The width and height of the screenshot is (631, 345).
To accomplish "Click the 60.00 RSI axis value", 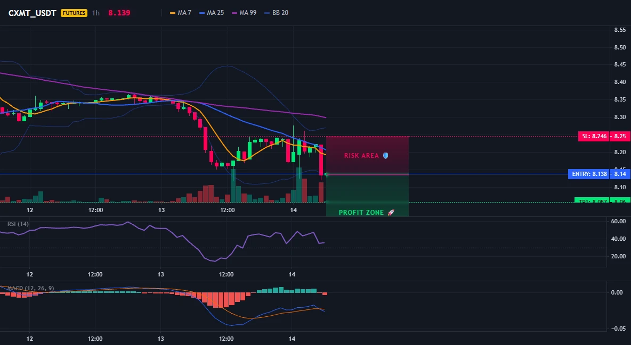I will 618,221.
